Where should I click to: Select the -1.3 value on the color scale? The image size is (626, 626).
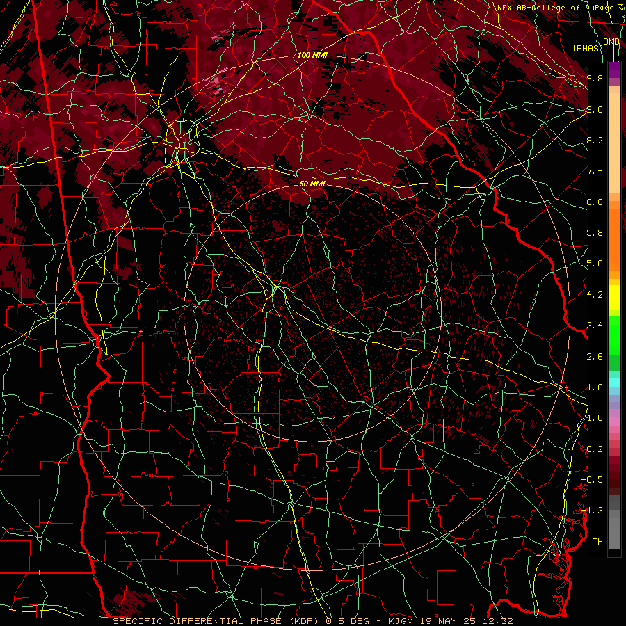[592, 511]
